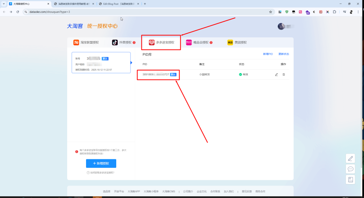The image size is (364, 198).
Task: Click the 统一授权中心 title text
Action: coord(102,26)
